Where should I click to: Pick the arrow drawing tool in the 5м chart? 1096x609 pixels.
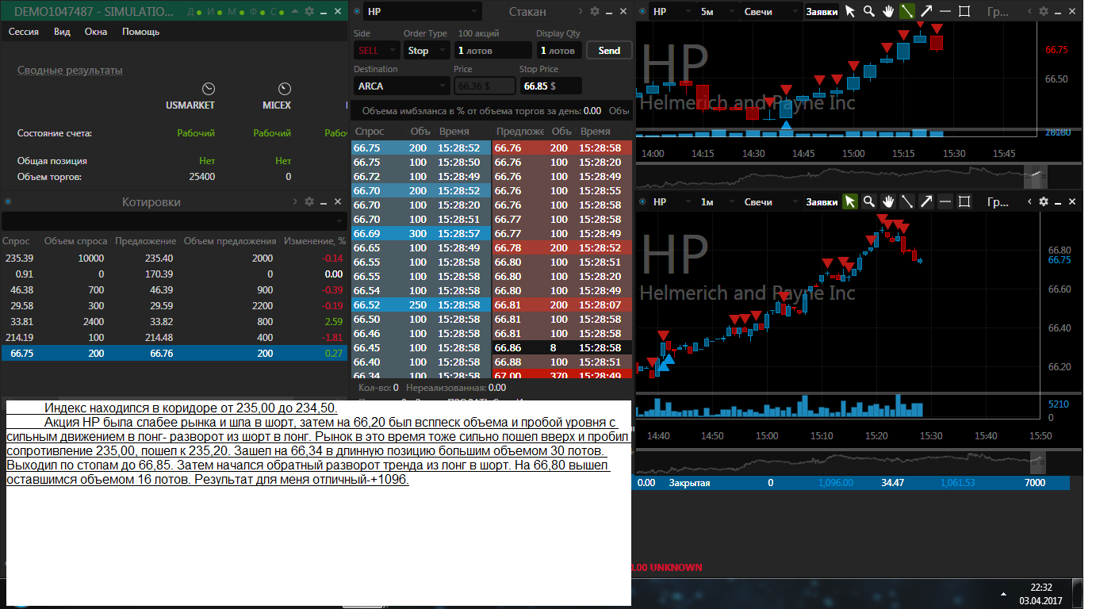(x=926, y=11)
